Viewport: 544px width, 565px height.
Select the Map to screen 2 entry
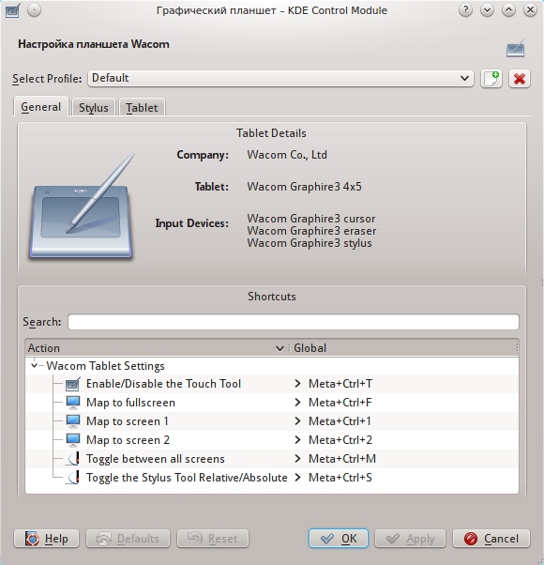272,440
